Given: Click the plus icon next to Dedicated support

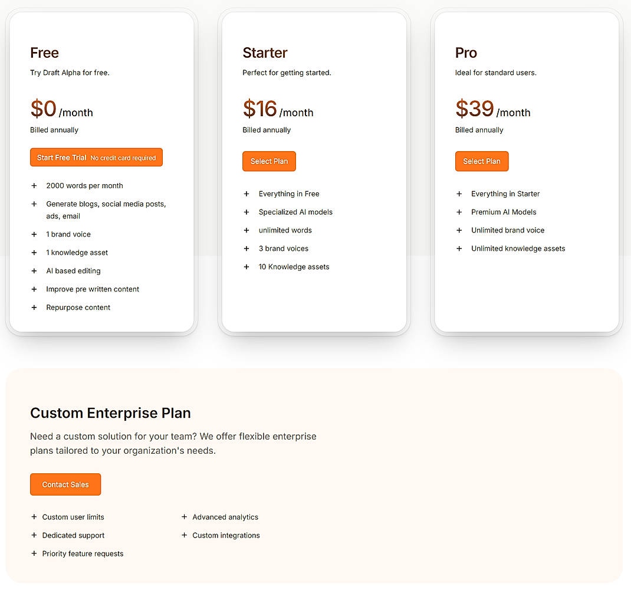Looking at the screenshot, I should (x=34, y=535).
